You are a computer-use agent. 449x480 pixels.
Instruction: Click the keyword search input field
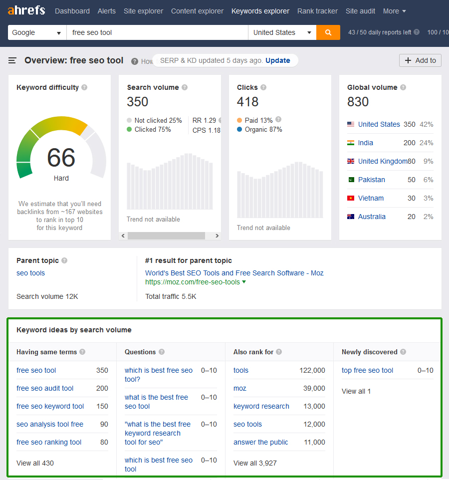coord(157,32)
